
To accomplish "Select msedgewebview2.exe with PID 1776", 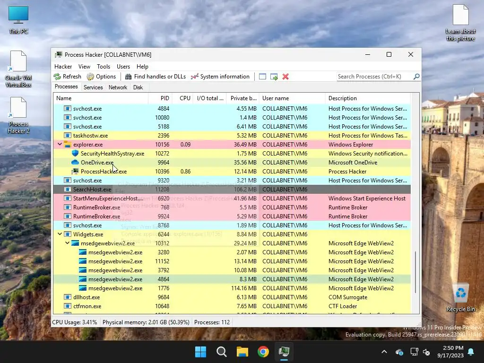I will click(232, 288).
